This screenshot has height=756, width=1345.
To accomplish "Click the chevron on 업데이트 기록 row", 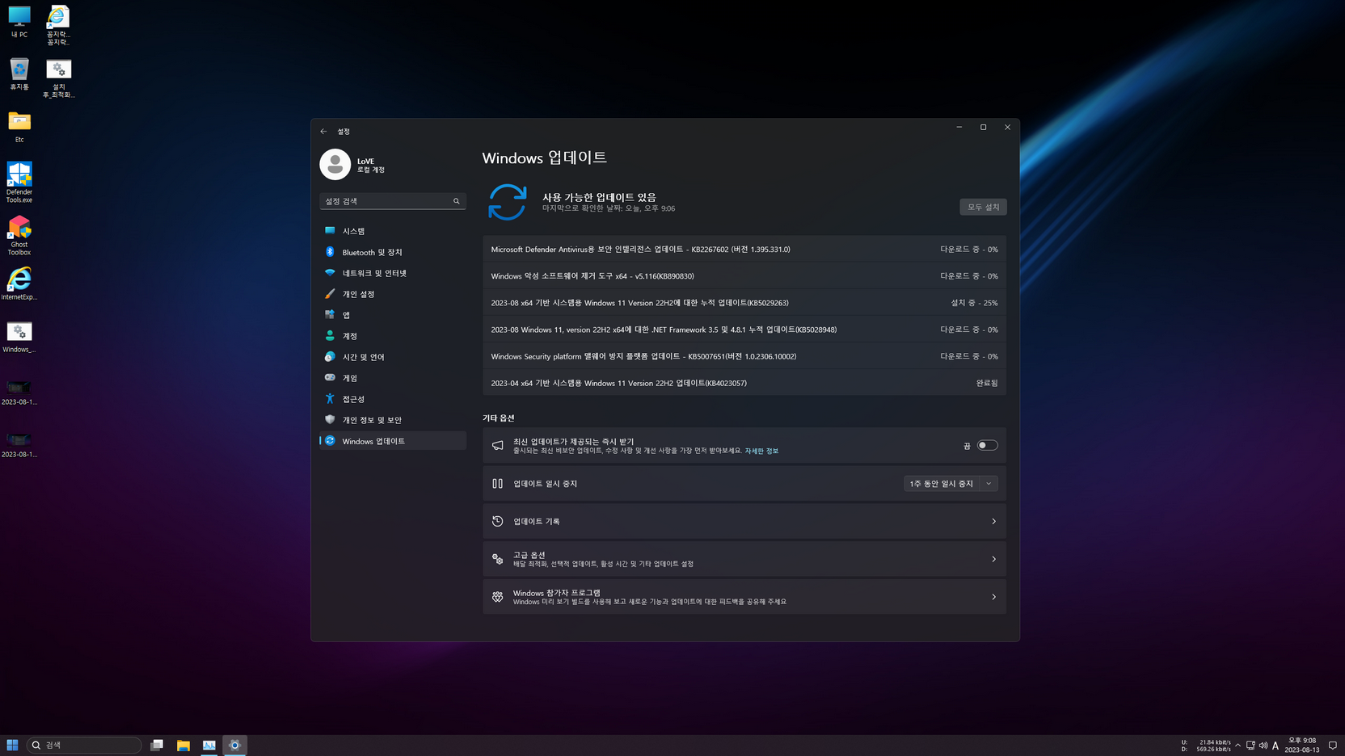I will click(x=993, y=521).
